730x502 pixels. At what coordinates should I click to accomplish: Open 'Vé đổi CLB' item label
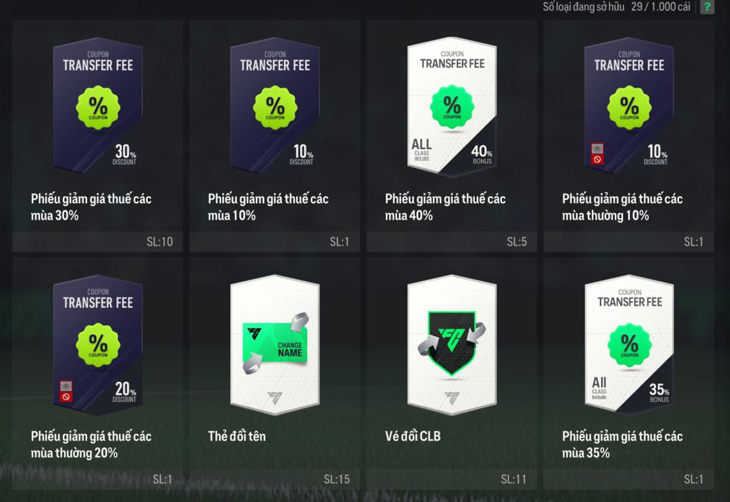click(413, 436)
